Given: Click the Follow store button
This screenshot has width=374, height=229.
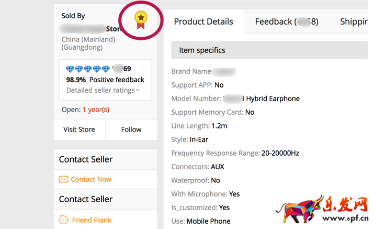Looking at the screenshot, I should 131,129.
